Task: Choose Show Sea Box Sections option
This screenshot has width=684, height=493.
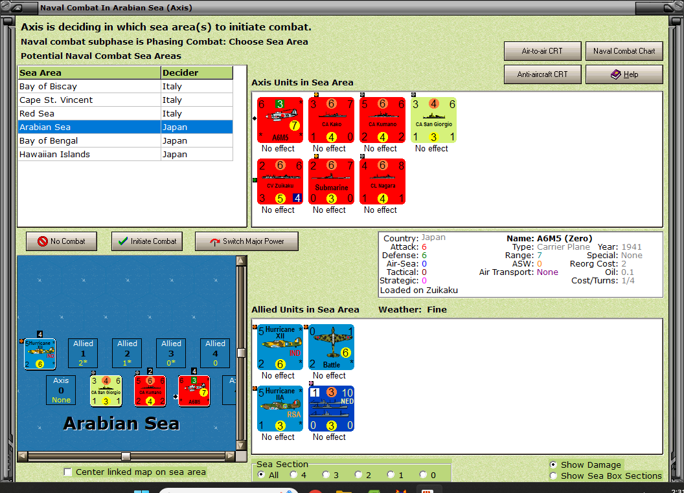Action: (553, 476)
